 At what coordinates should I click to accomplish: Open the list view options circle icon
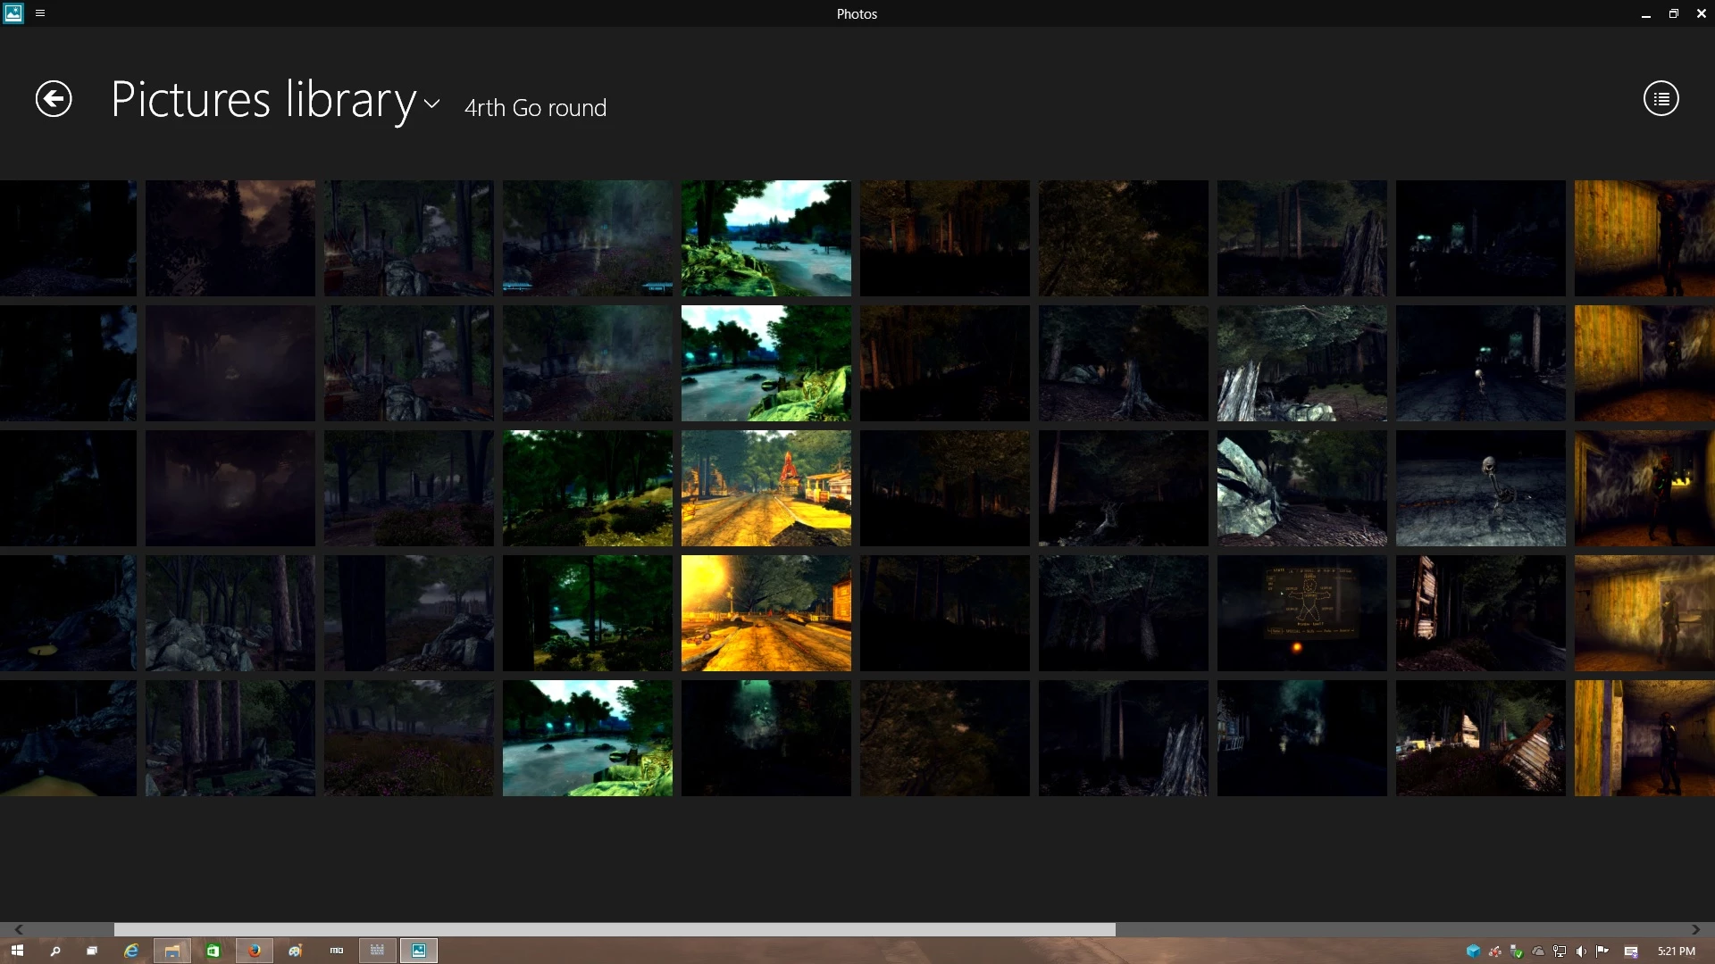coord(1661,98)
